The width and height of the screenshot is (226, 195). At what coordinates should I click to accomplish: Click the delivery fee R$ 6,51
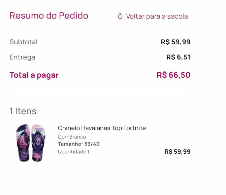click(x=178, y=57)
